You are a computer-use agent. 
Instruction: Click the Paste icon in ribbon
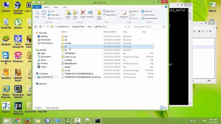[44, 14]
